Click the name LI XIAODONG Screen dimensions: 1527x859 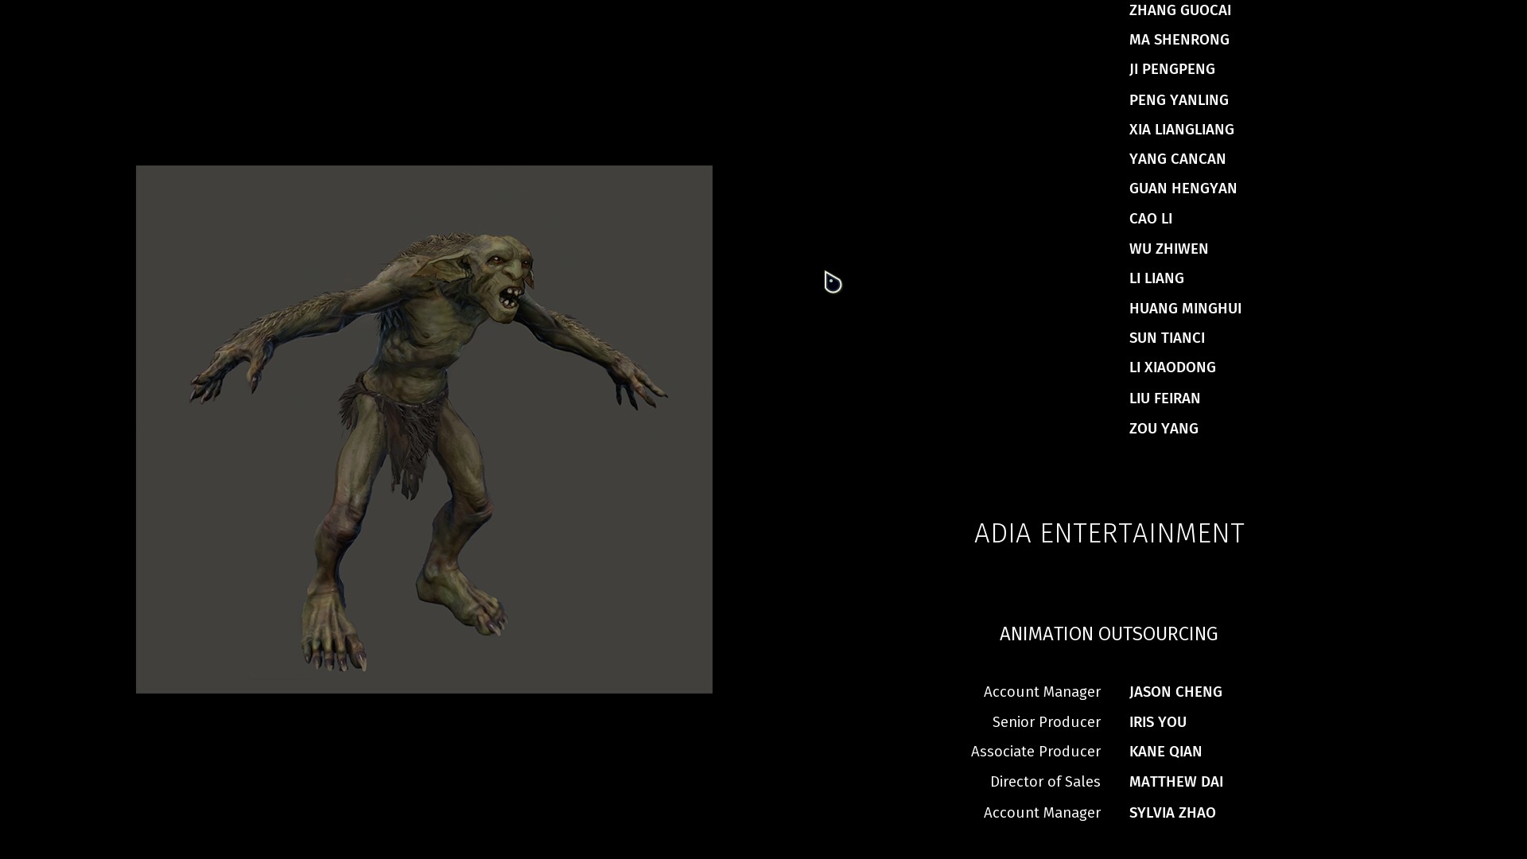1171,367
